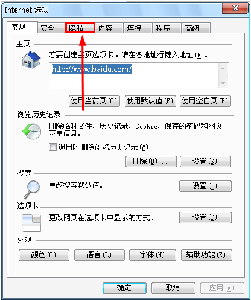
Task: Open the 安全 tab
Action: click(51, 28)
